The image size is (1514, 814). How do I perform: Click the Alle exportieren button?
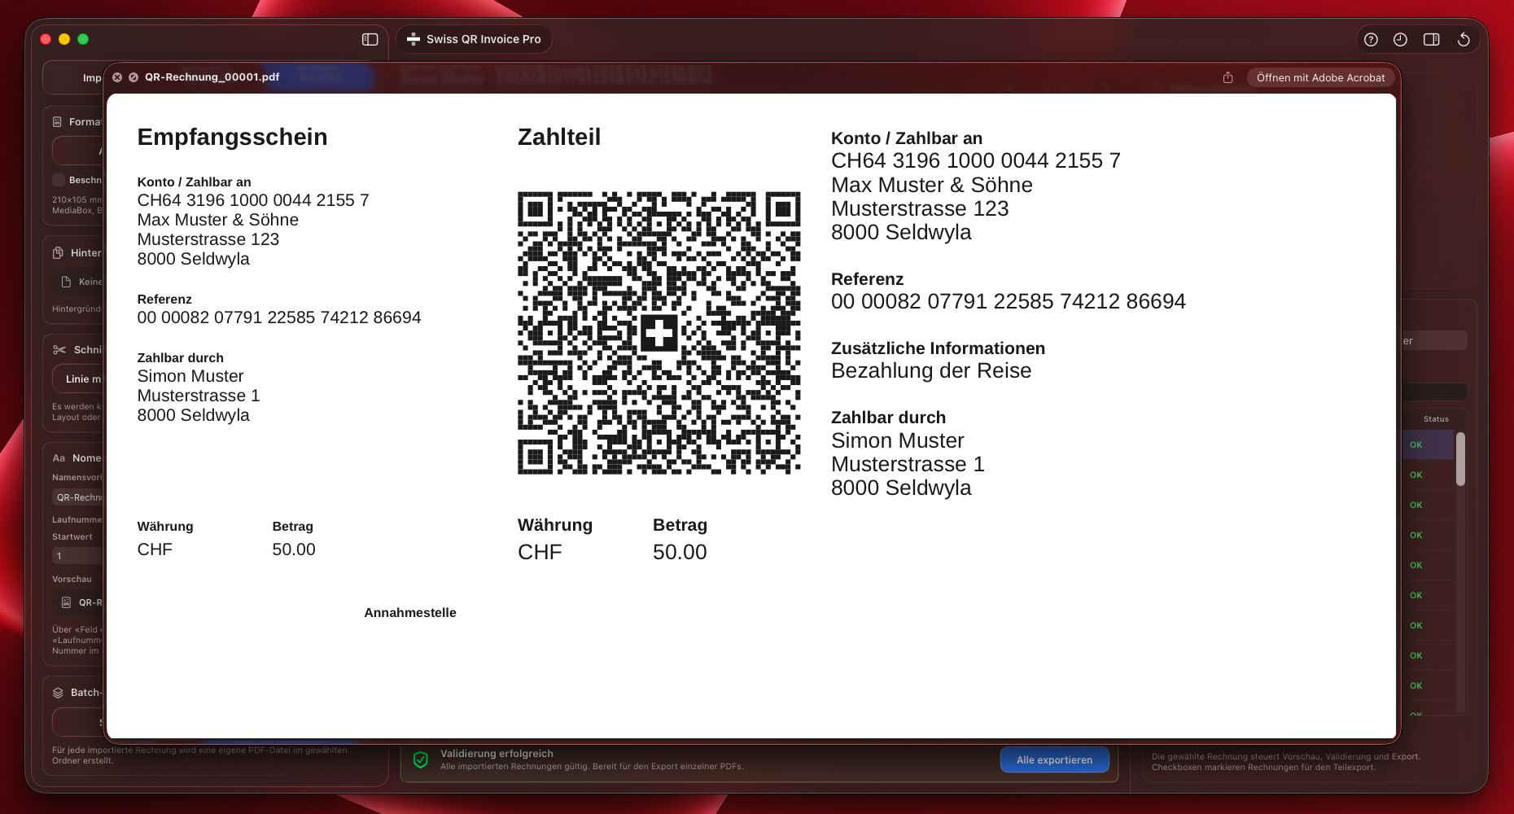coord(1054,759)
